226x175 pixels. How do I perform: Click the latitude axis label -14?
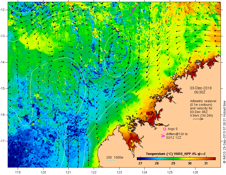click(x=3, y=62)
